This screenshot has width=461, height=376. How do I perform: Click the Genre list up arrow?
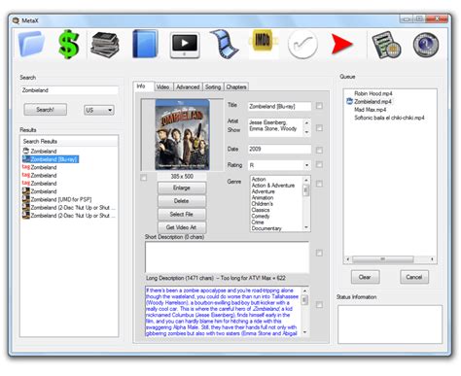[306, 180]
